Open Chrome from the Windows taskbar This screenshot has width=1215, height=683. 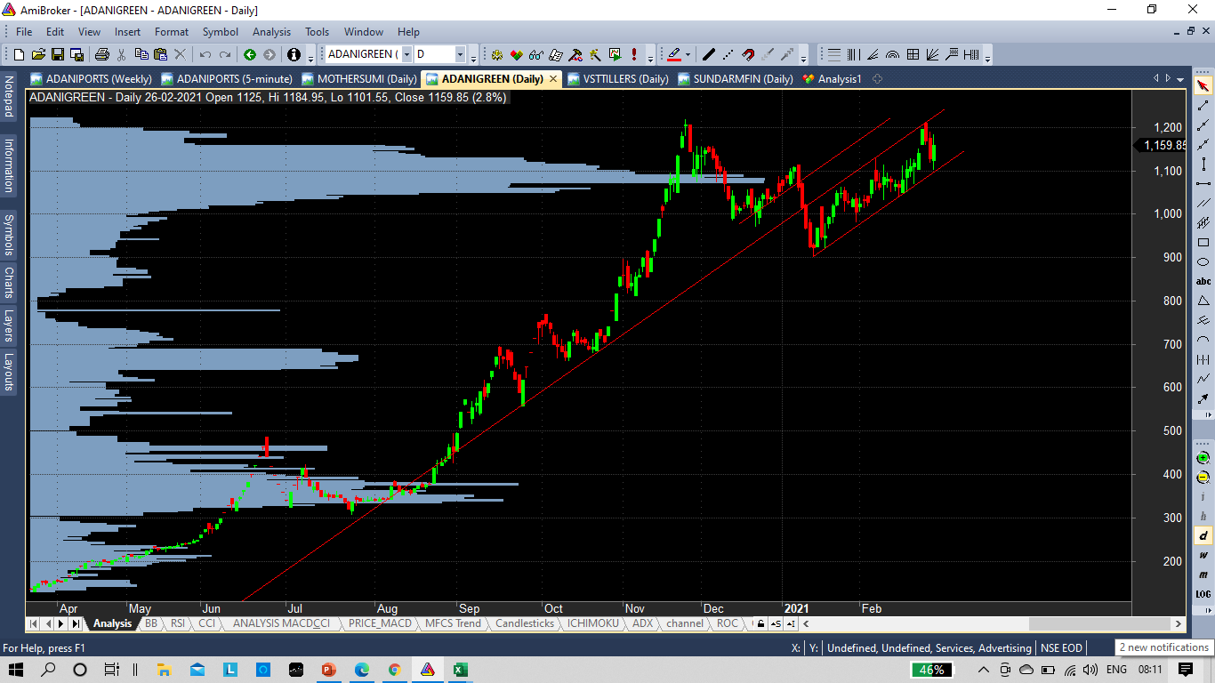[x=394, y=670]
